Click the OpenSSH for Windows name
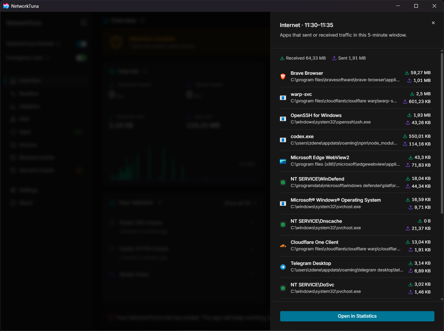Image resolution: width=444 pixels, height=331 pixels. coord(316,115)
